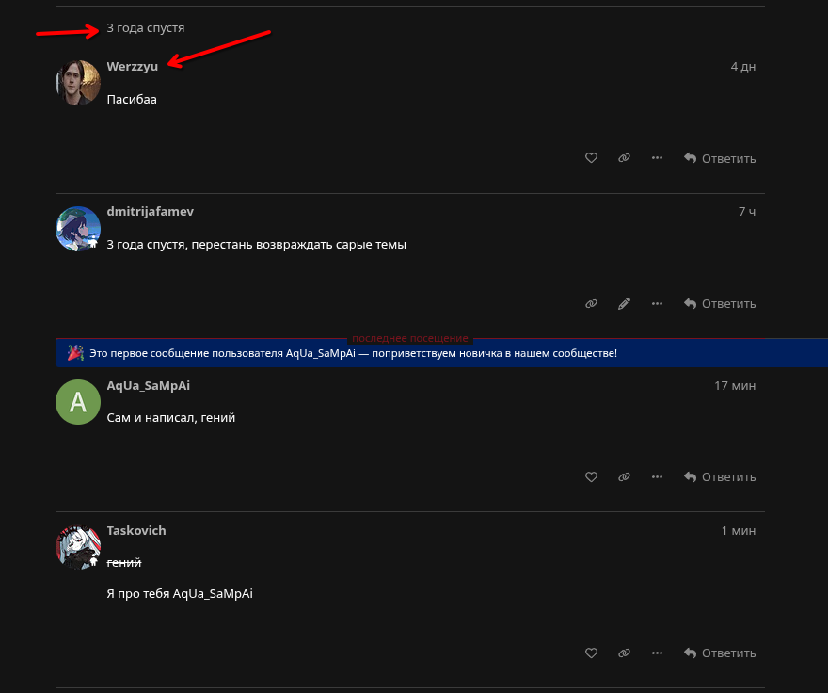Reply to AqUa_SaMpAi's post

click(x=720, y=477)
